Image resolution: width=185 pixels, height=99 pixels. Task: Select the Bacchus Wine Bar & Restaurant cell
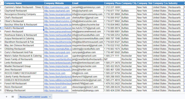(x=24, y=25)
